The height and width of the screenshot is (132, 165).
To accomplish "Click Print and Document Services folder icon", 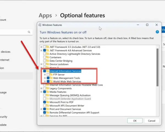I will (x=48, y=109).
